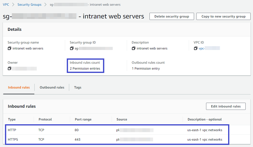Screen dimensions: 253x147
Task: Copy the Owner account value
Action: 9,69
